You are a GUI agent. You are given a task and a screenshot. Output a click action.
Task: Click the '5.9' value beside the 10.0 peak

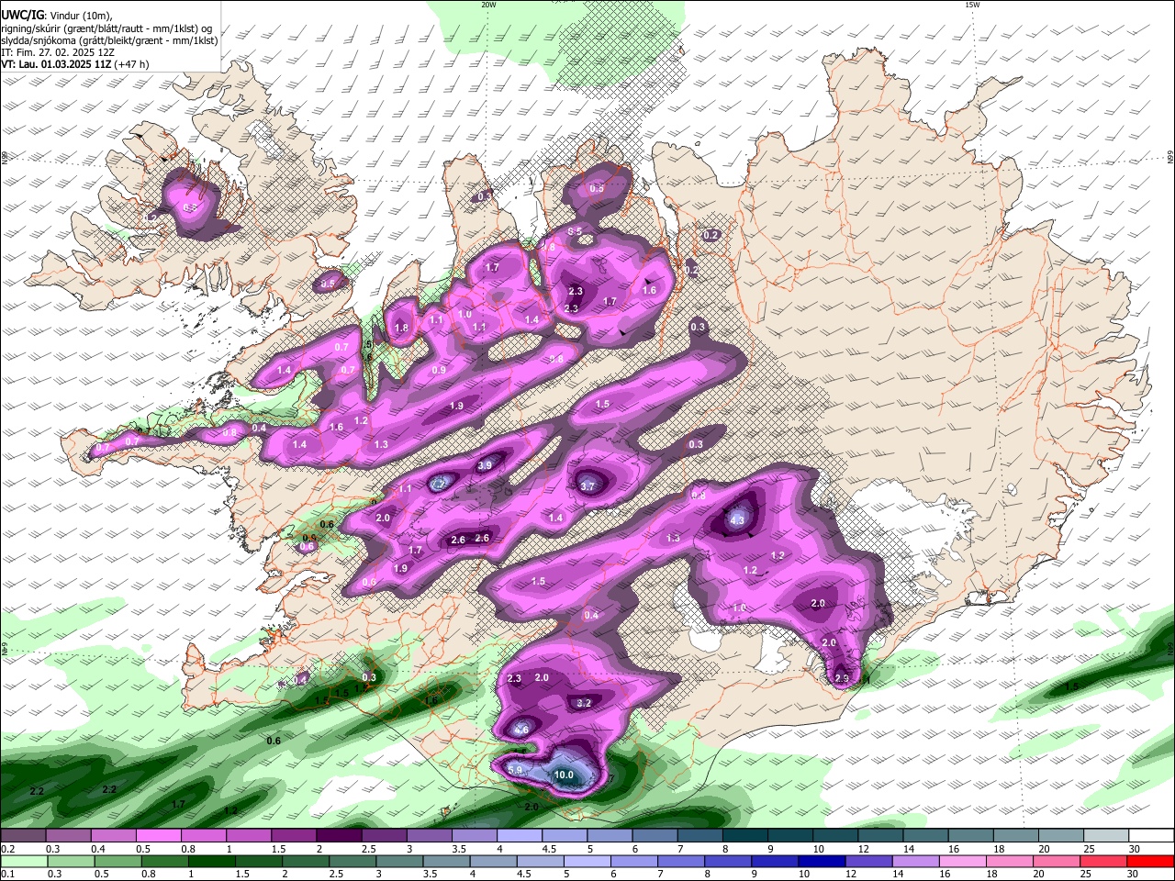click(x=515, y=770)
